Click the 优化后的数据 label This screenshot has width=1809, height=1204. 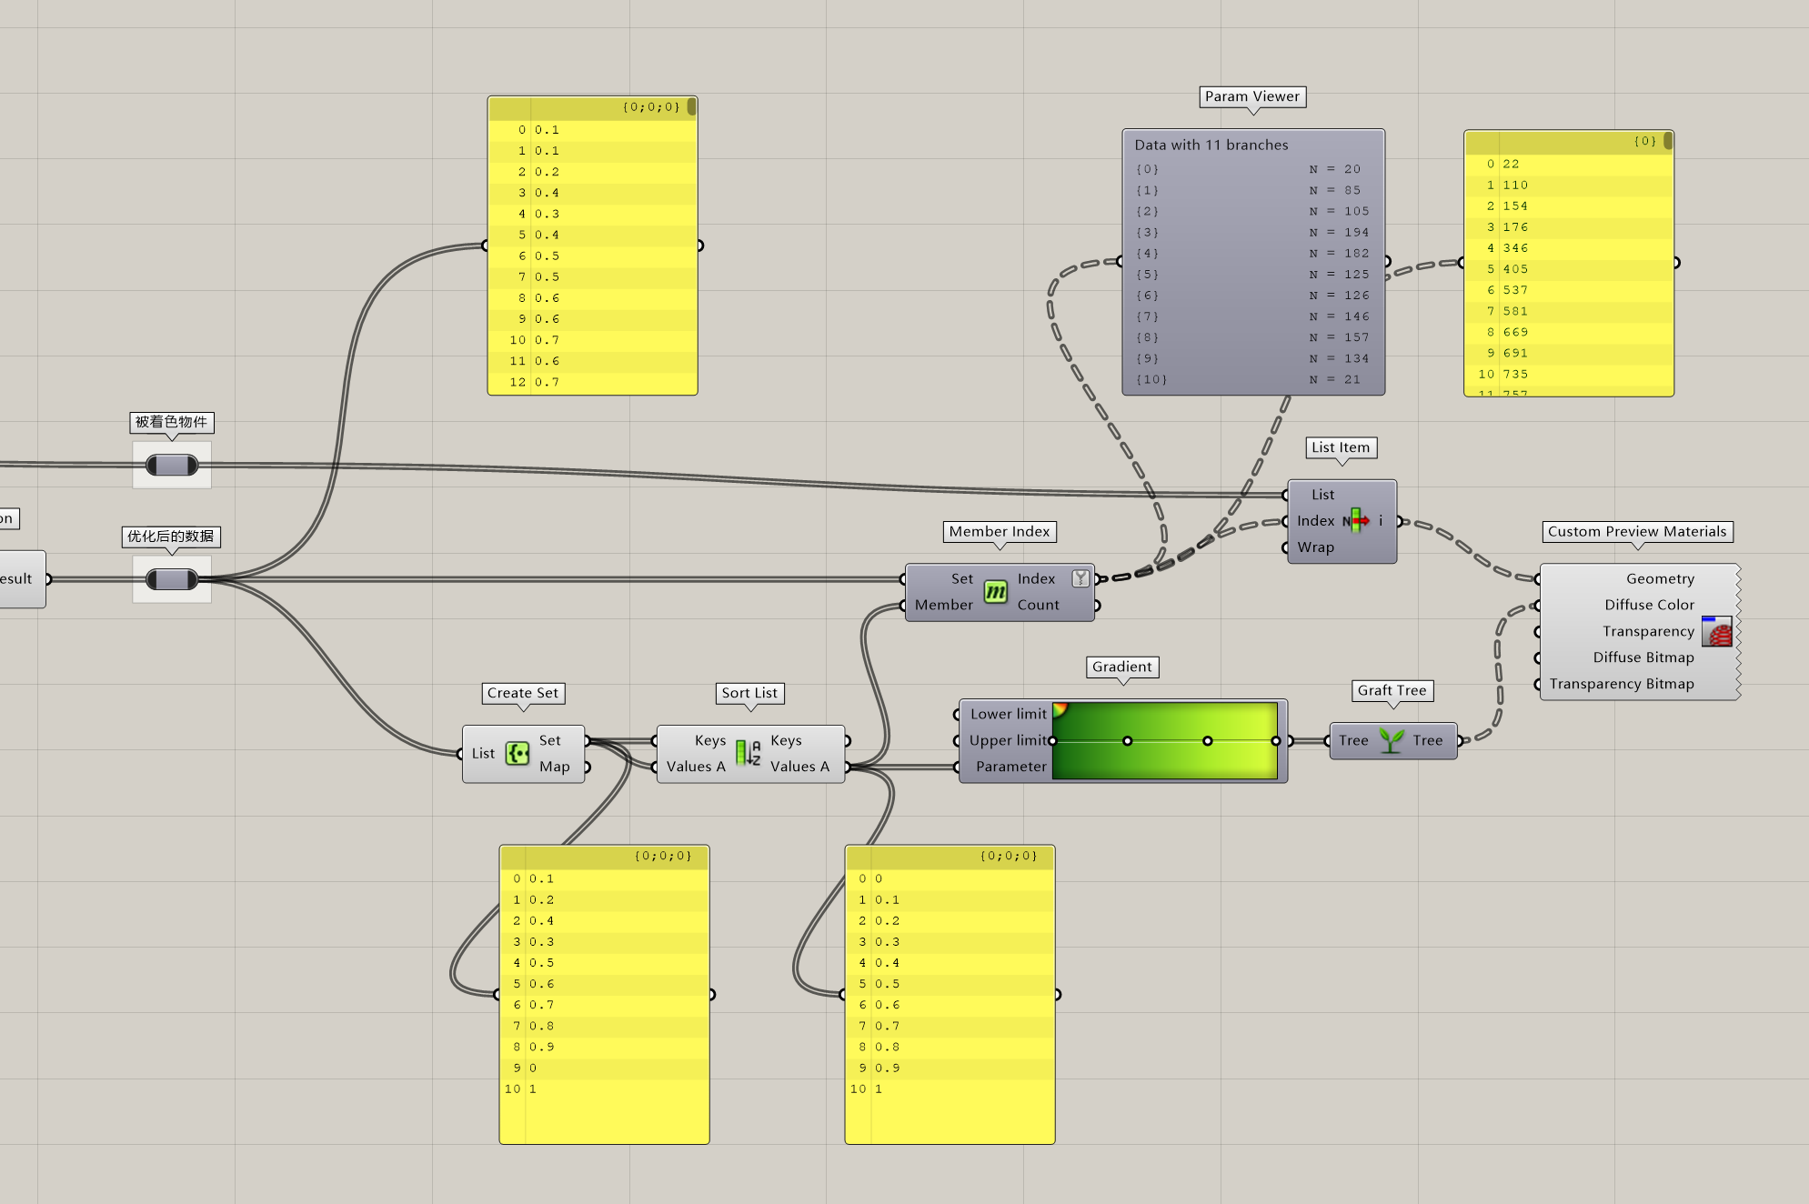172,537
